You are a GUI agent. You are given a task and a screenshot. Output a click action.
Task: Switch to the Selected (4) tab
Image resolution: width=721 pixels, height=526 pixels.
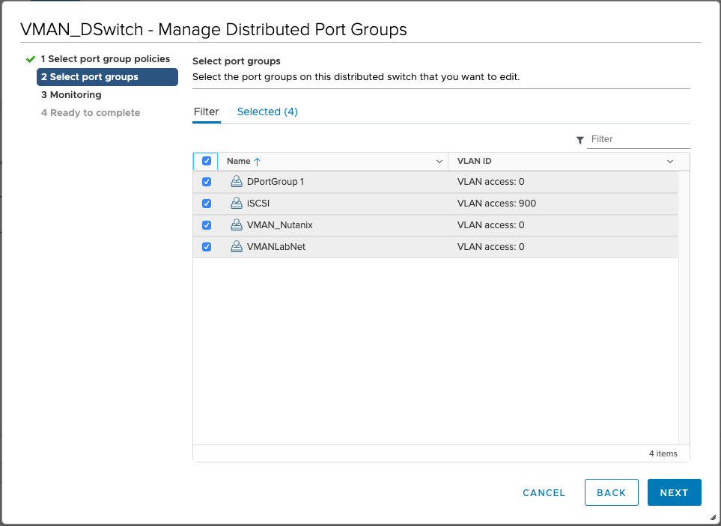tap(267, 111)
